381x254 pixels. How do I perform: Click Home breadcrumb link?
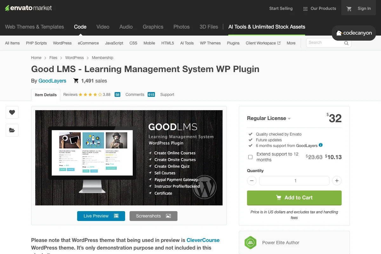[36, 58]
